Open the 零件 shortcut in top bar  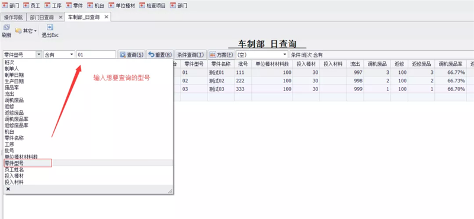pos(75,5)
